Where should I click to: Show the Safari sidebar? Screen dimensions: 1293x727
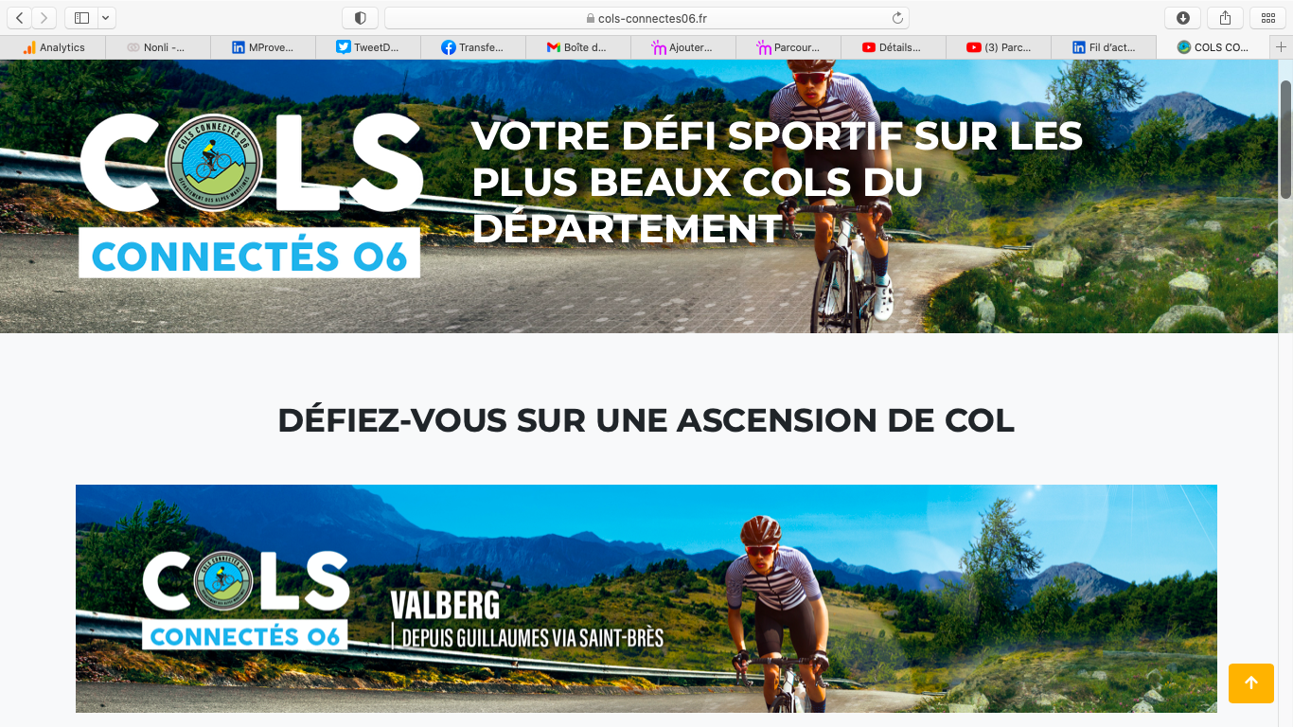coord(81,18)
